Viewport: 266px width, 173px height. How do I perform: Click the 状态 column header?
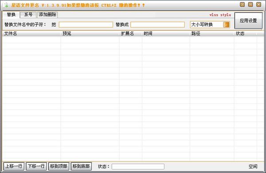click(x=246, y=34)
